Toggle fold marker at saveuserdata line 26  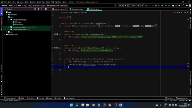coord(60,59)
